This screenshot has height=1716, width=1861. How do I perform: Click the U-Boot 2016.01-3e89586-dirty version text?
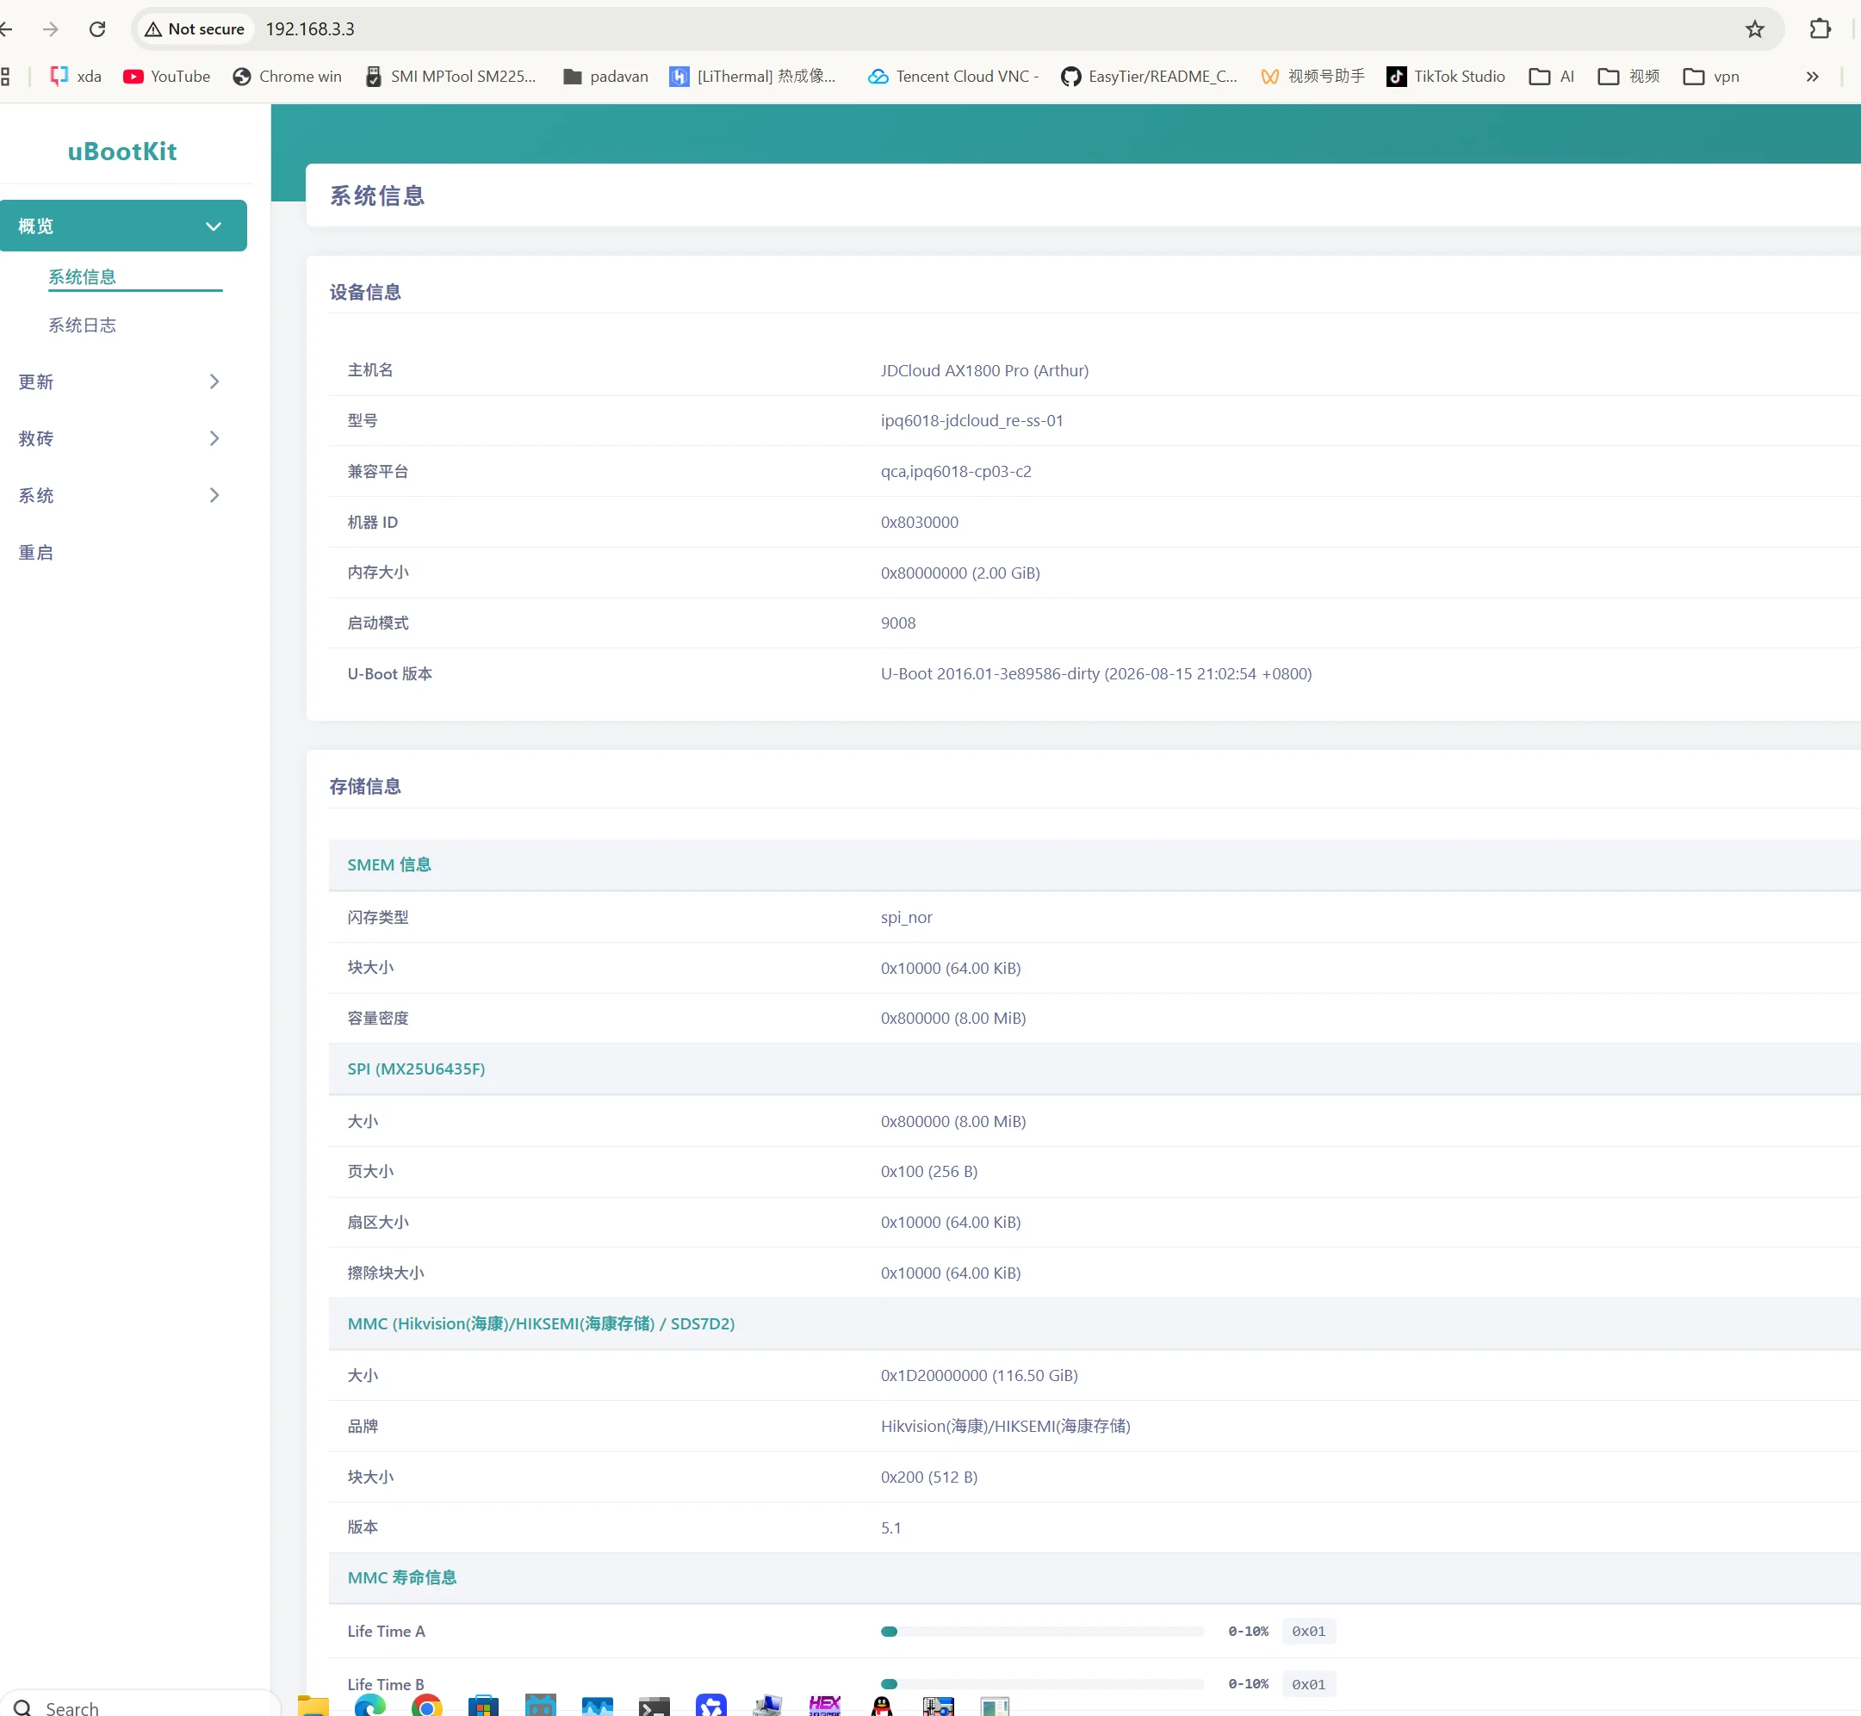click(x=1095, y=673)
